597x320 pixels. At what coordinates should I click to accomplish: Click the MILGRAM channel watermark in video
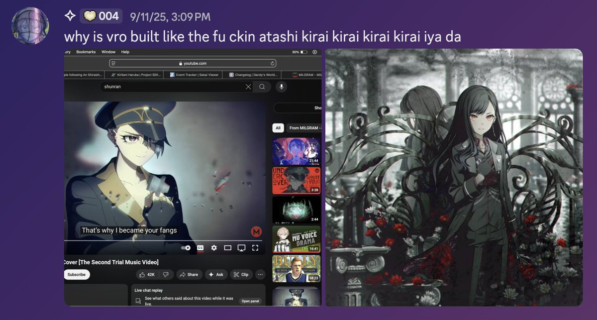click(257, 231)
